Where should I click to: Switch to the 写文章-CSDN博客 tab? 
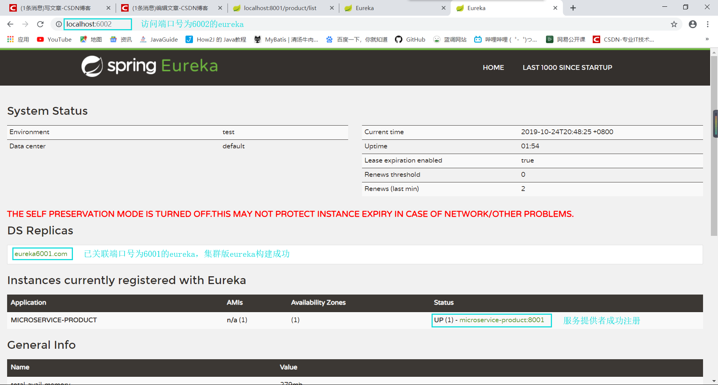click(x=55, y=8)
